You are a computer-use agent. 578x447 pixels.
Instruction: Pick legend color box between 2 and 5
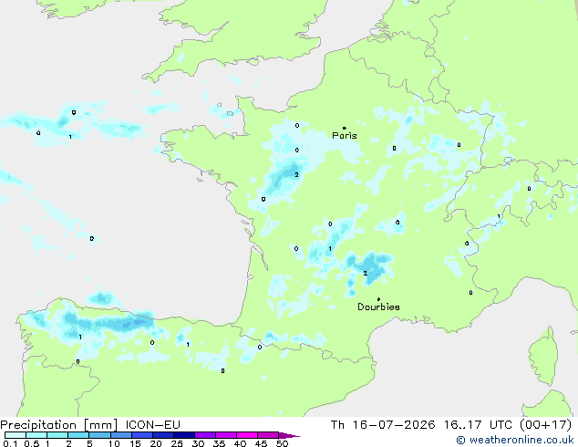78,435
